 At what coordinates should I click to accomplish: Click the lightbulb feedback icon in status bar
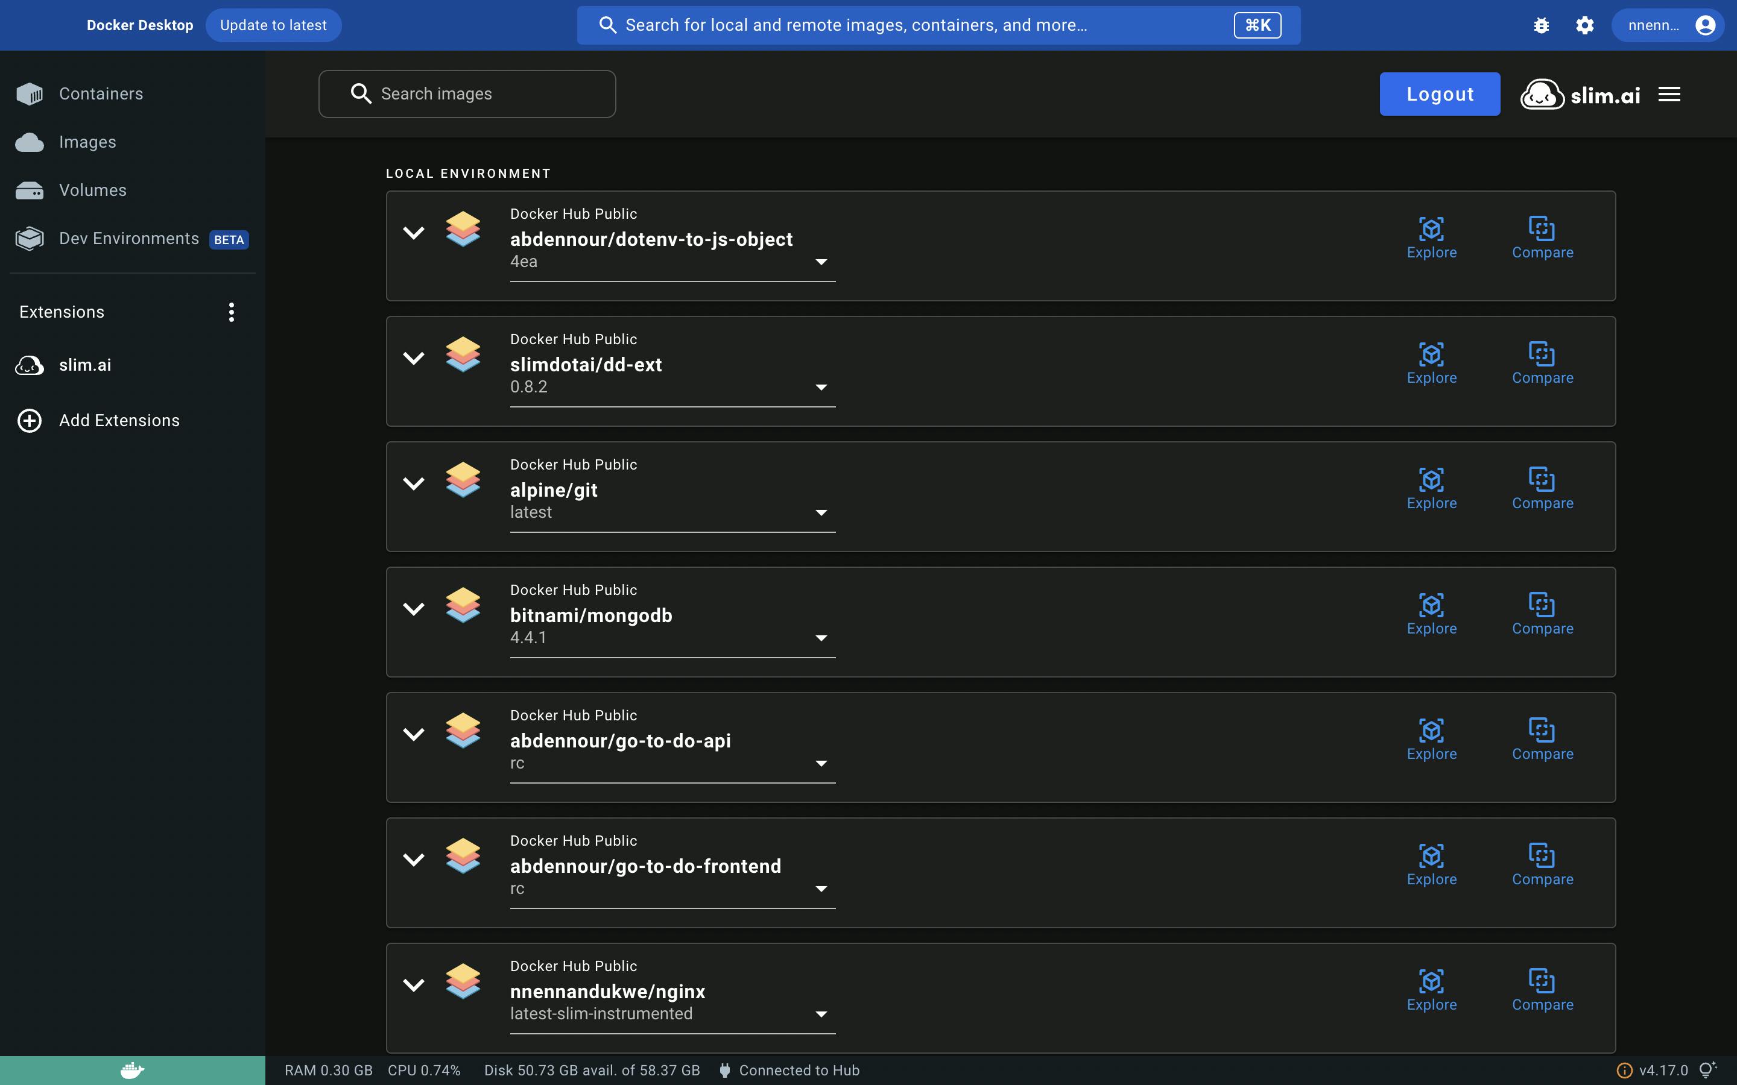(1708, 1070)
